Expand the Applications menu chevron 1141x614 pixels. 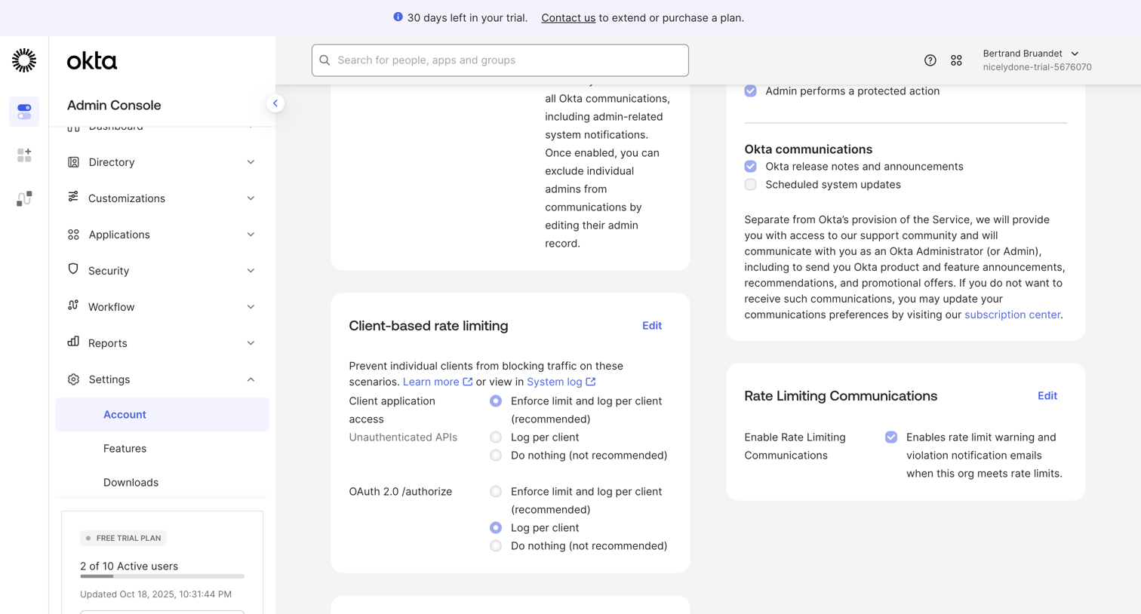[251, 235]
